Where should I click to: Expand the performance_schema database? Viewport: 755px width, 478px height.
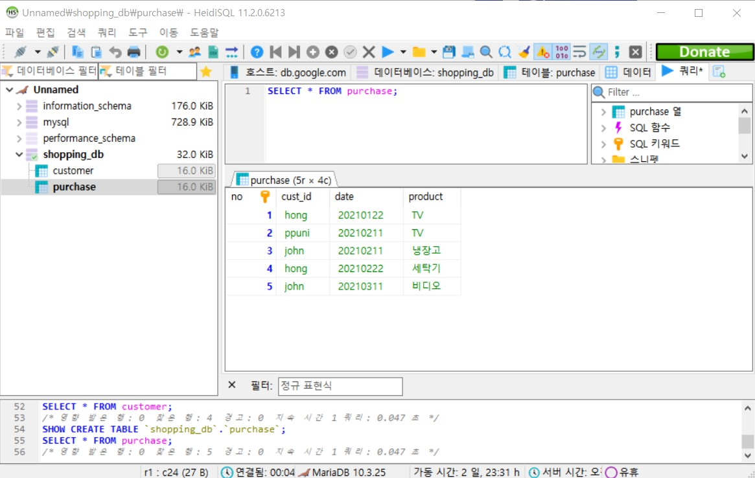click(19, 139)
